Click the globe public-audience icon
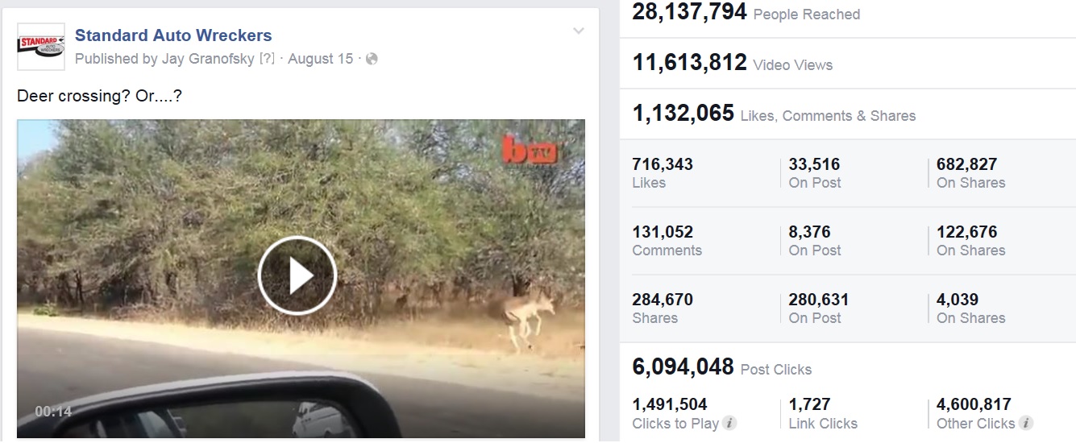The height and width of the screenshot is (443, 1076). tap(372, 59)
